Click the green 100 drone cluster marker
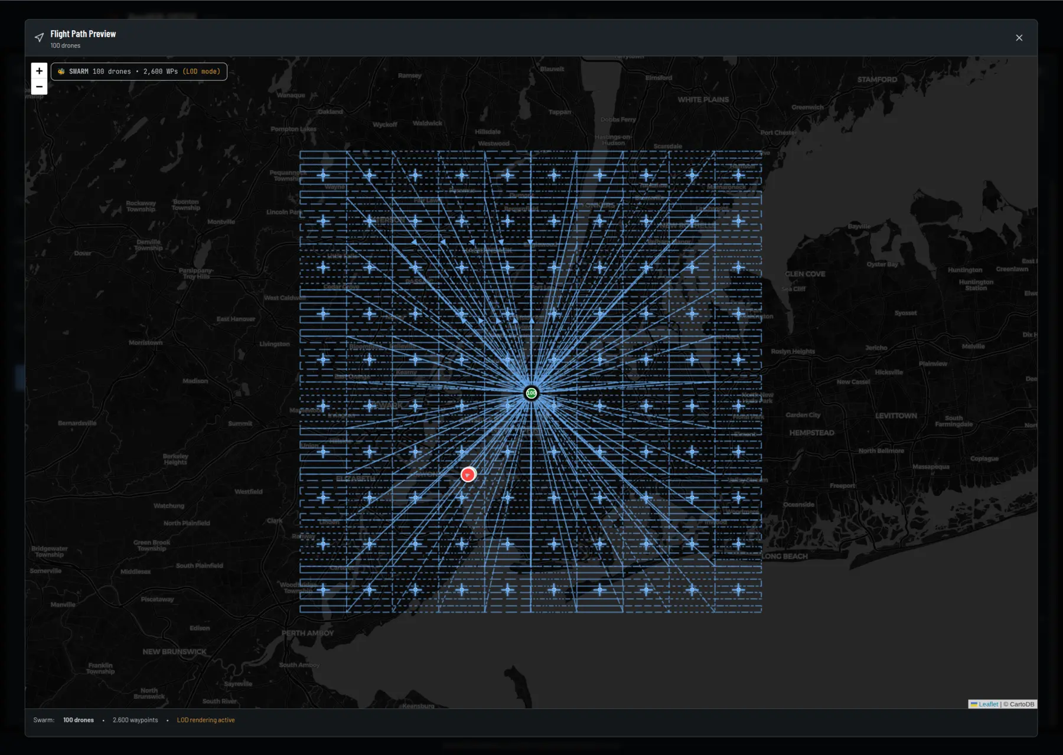Image resolution: width=1063 pixels, height=755 pixels. 531,393
